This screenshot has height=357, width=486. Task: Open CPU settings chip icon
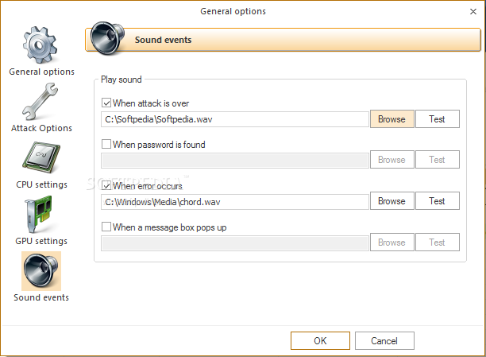[41, 158]
